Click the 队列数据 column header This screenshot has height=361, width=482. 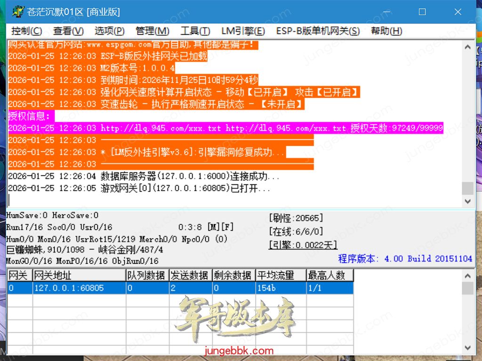point(147,275)
